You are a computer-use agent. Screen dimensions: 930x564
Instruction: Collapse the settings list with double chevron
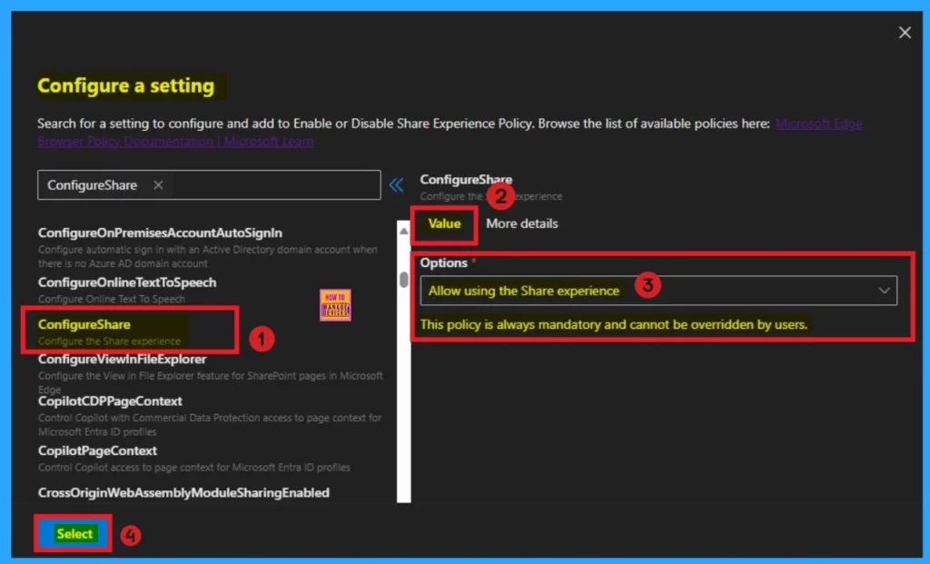coord(396,185)
